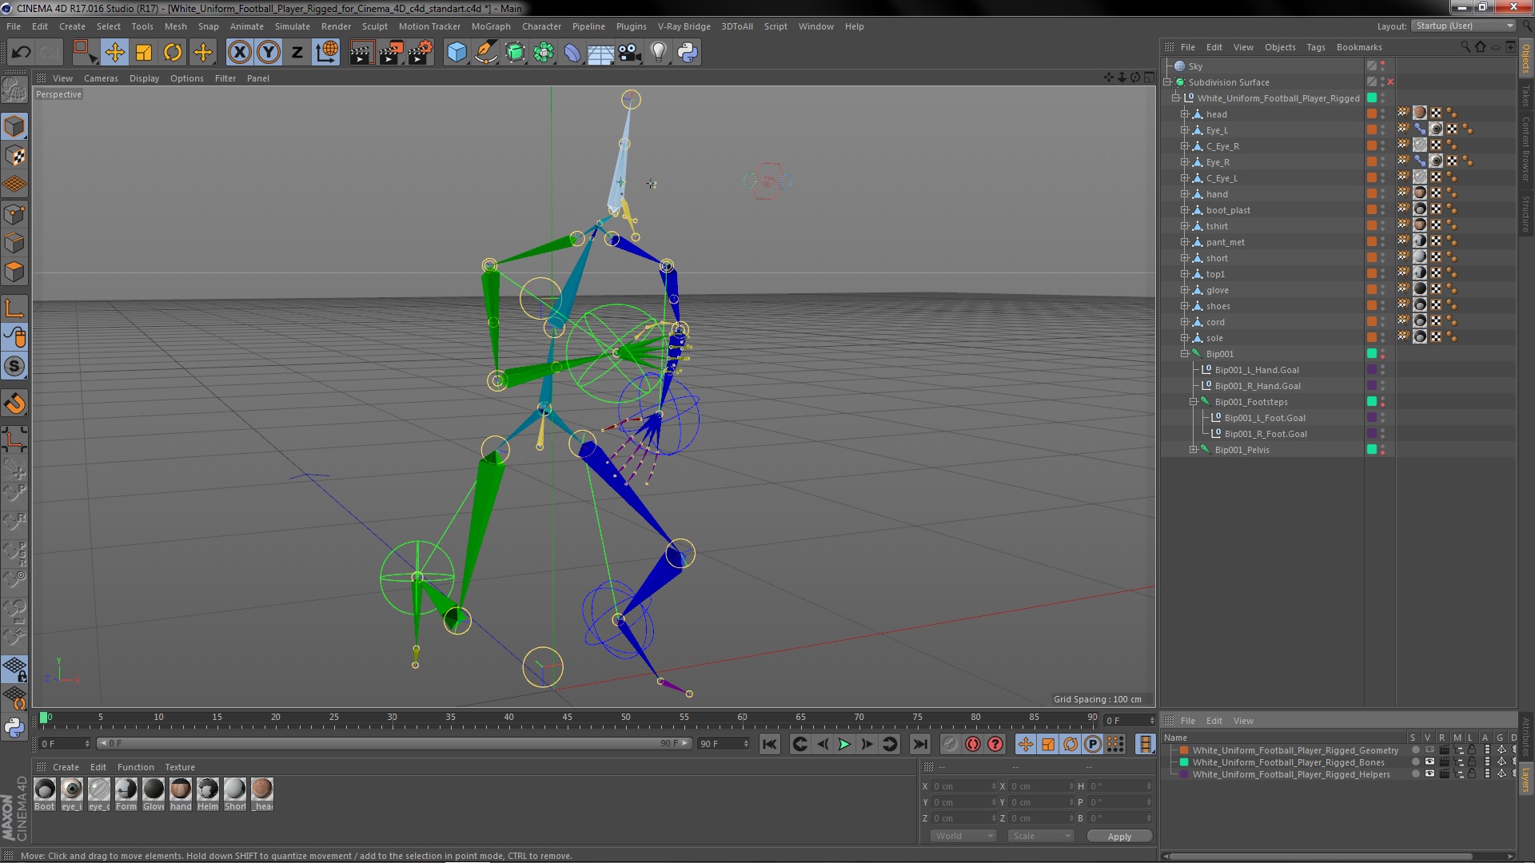Click frame 45 on the timeline ruler
The image size is (1535, 863).
click(x=567, y=718)
